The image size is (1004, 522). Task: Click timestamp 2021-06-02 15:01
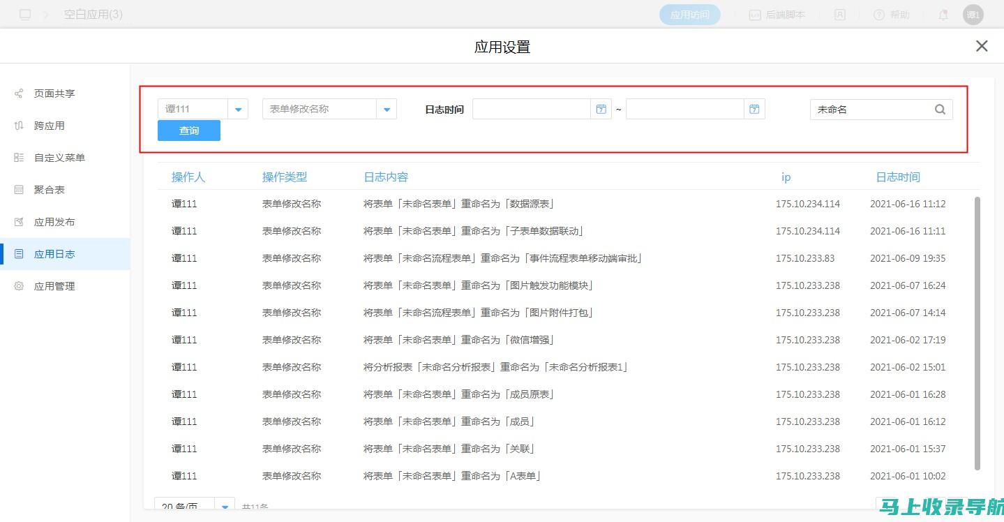908,367
